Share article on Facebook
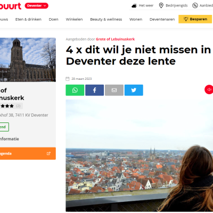This screenshot has height=213, width=213. pos(94,90)
